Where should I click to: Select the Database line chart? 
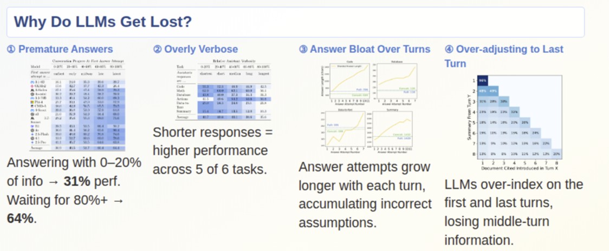(x=394, y=83)
